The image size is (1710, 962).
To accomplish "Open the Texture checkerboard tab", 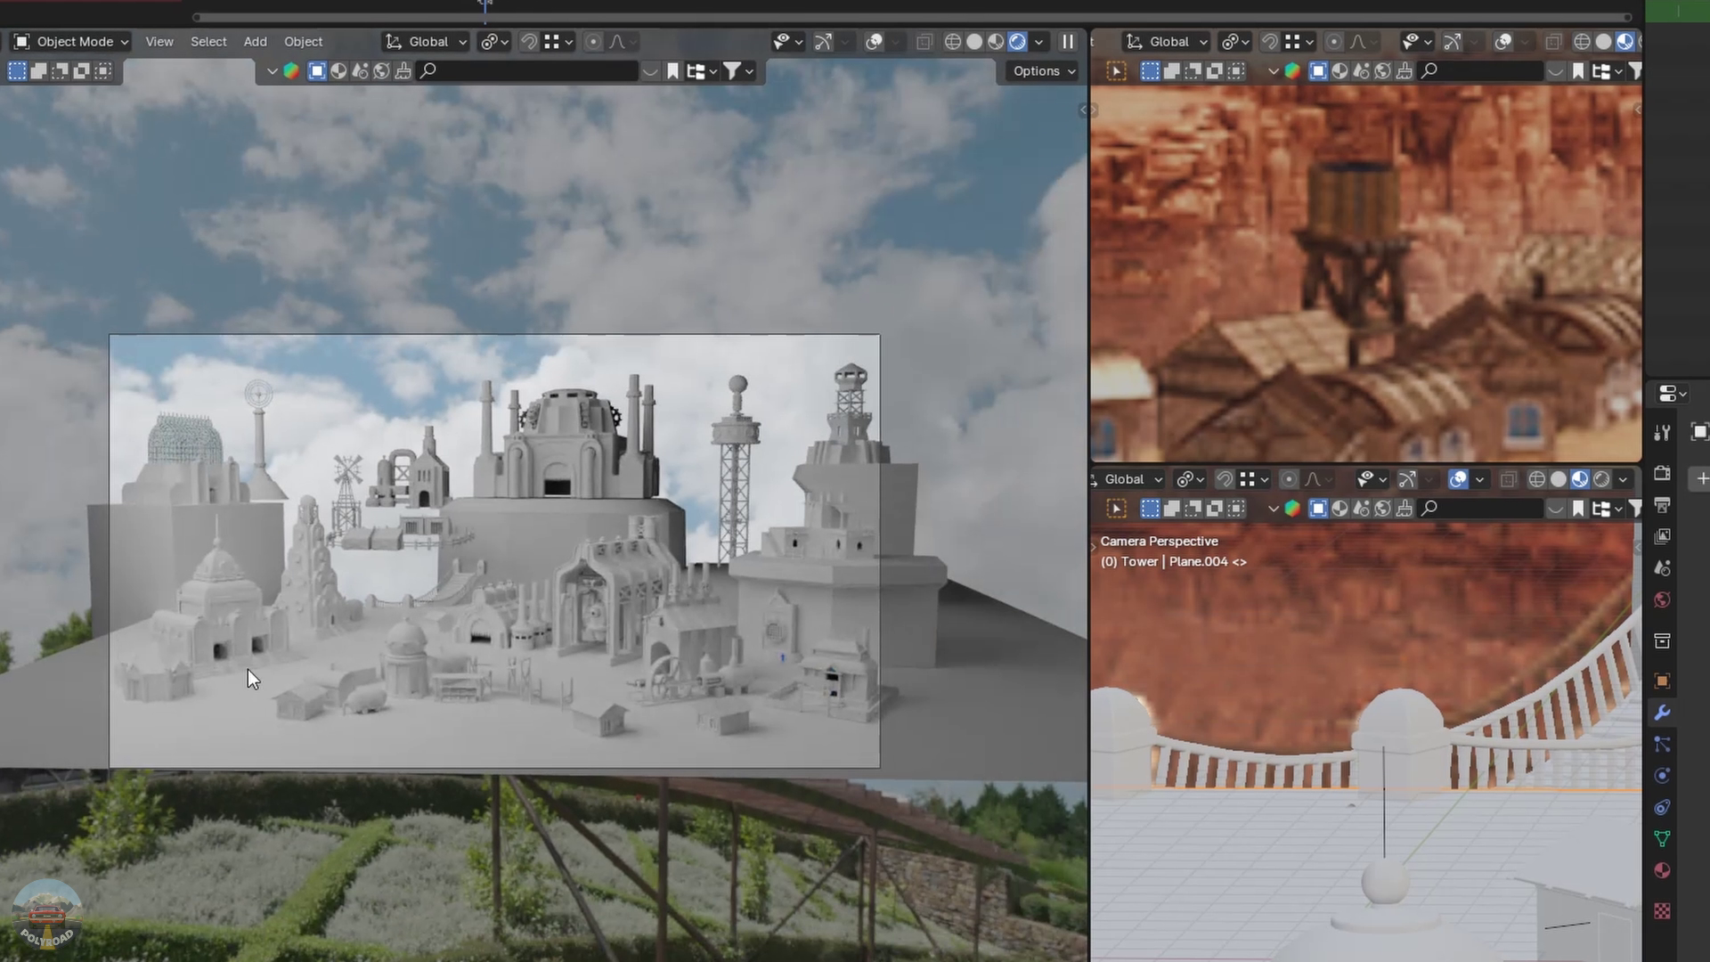I will (1662, 911).
